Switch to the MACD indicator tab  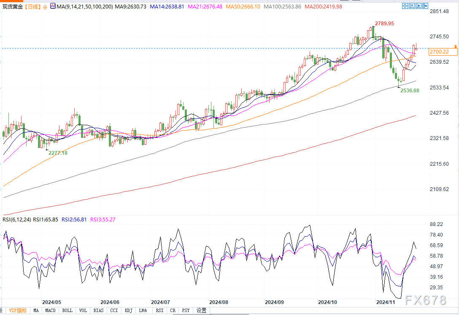50,311
